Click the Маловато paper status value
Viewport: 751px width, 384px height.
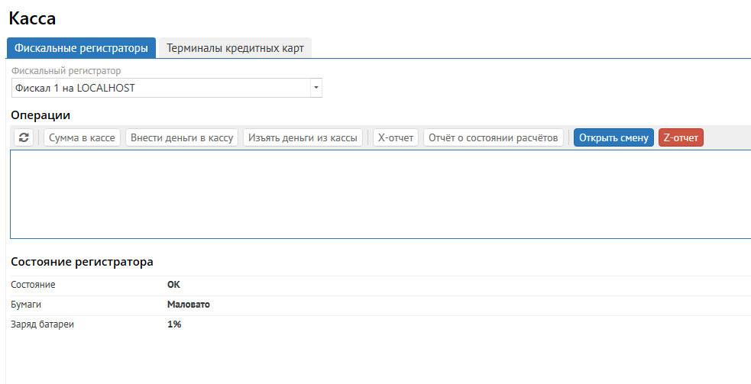[x=189, y=305]
